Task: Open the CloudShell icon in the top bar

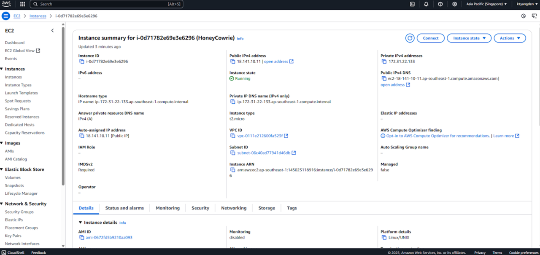Action: (x=412, y=4)
